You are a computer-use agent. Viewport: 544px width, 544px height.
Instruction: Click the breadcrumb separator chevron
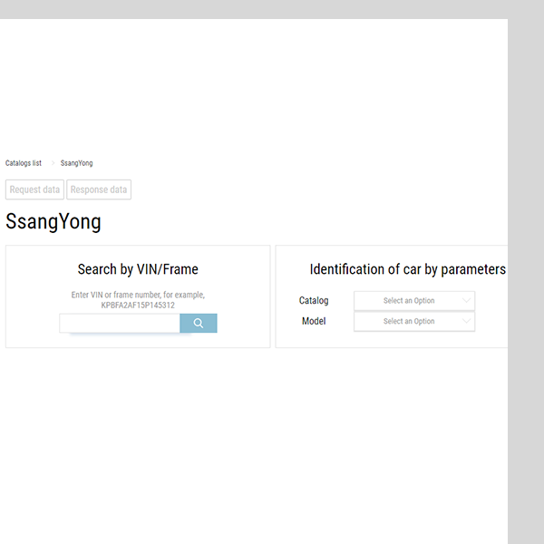(53, 163)
